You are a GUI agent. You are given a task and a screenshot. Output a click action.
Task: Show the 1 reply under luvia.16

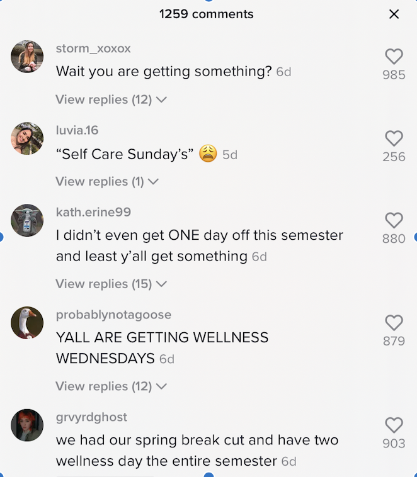pyautogui.click(x=107, y=181)
